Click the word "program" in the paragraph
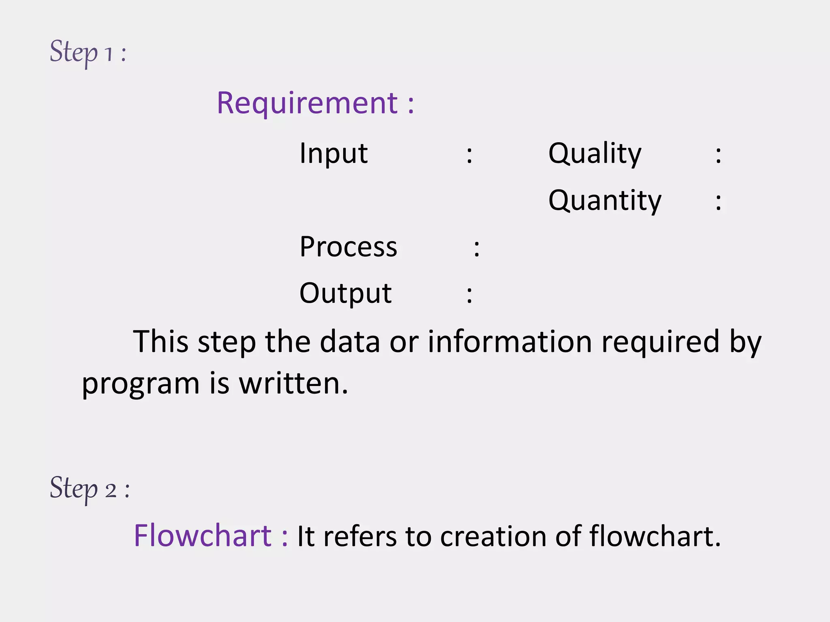Viewport: 830px width, 622px height. [141, 385]
